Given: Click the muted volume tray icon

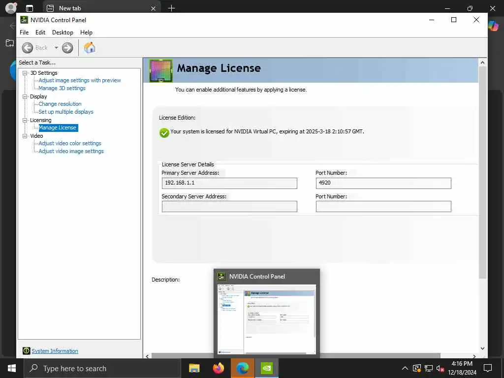Looking at the screenshot, I should pos(440,368).
